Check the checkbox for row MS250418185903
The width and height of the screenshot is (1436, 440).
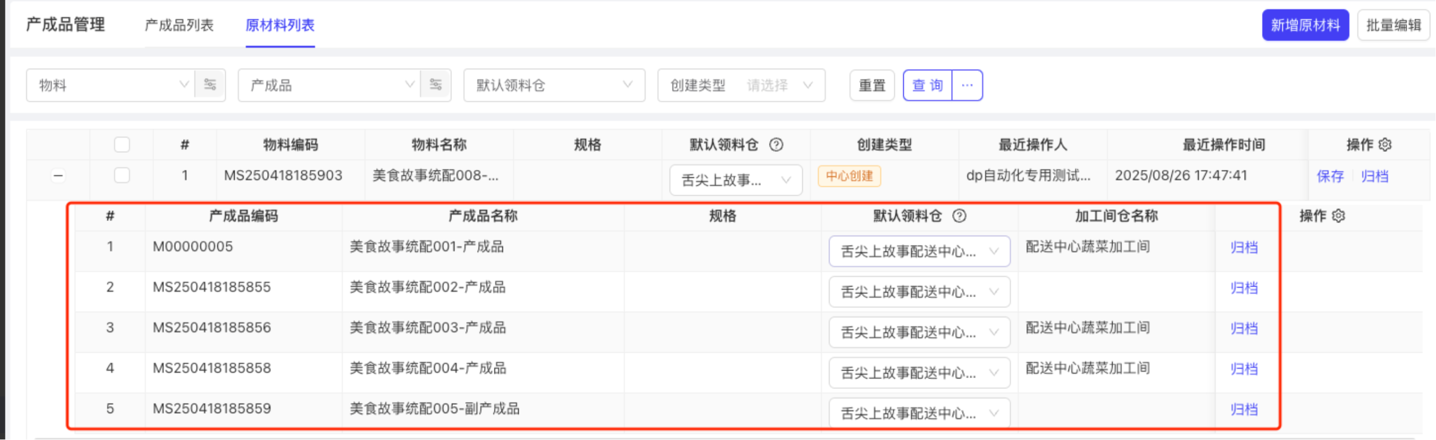pyautogui.click(x=122, y=176)
